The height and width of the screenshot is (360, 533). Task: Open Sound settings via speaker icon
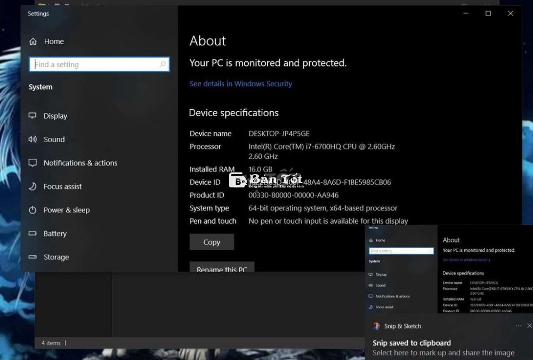click(33, 139)
